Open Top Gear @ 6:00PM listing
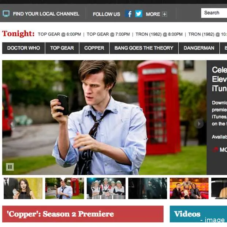The image size is (227, 227). [59, 34]
